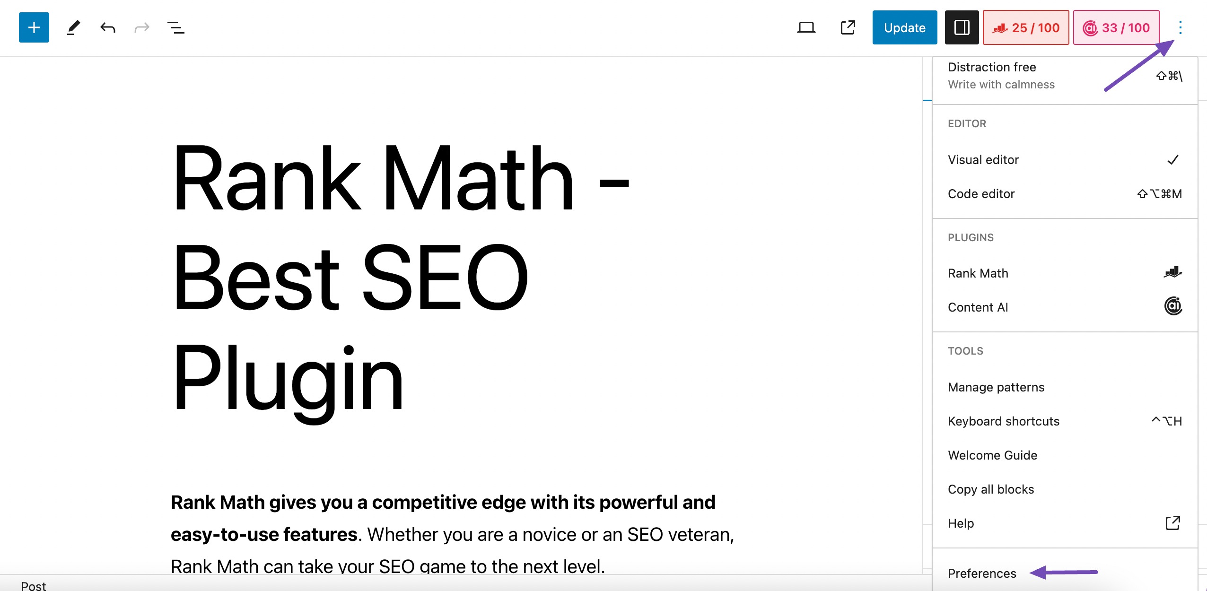Screen dimensions: 1207x591
Task: Click the block inserter plus icon
Action: click(x=33, y=28)
